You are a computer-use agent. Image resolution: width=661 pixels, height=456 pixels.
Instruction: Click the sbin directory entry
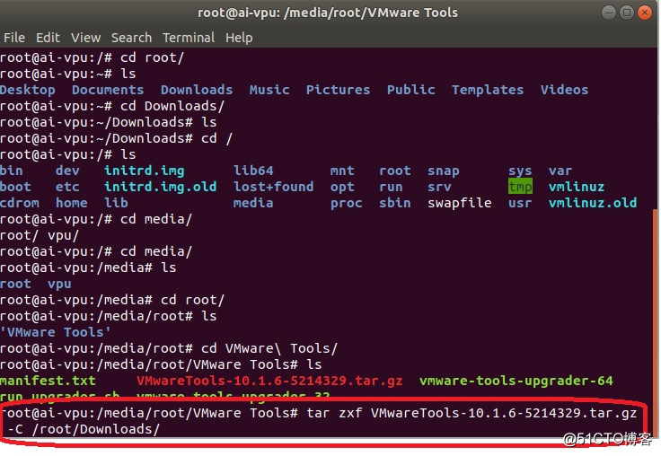click(395, 203)
